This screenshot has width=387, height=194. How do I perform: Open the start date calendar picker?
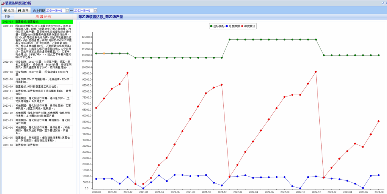pyautogui.click(x=67, y=11)
